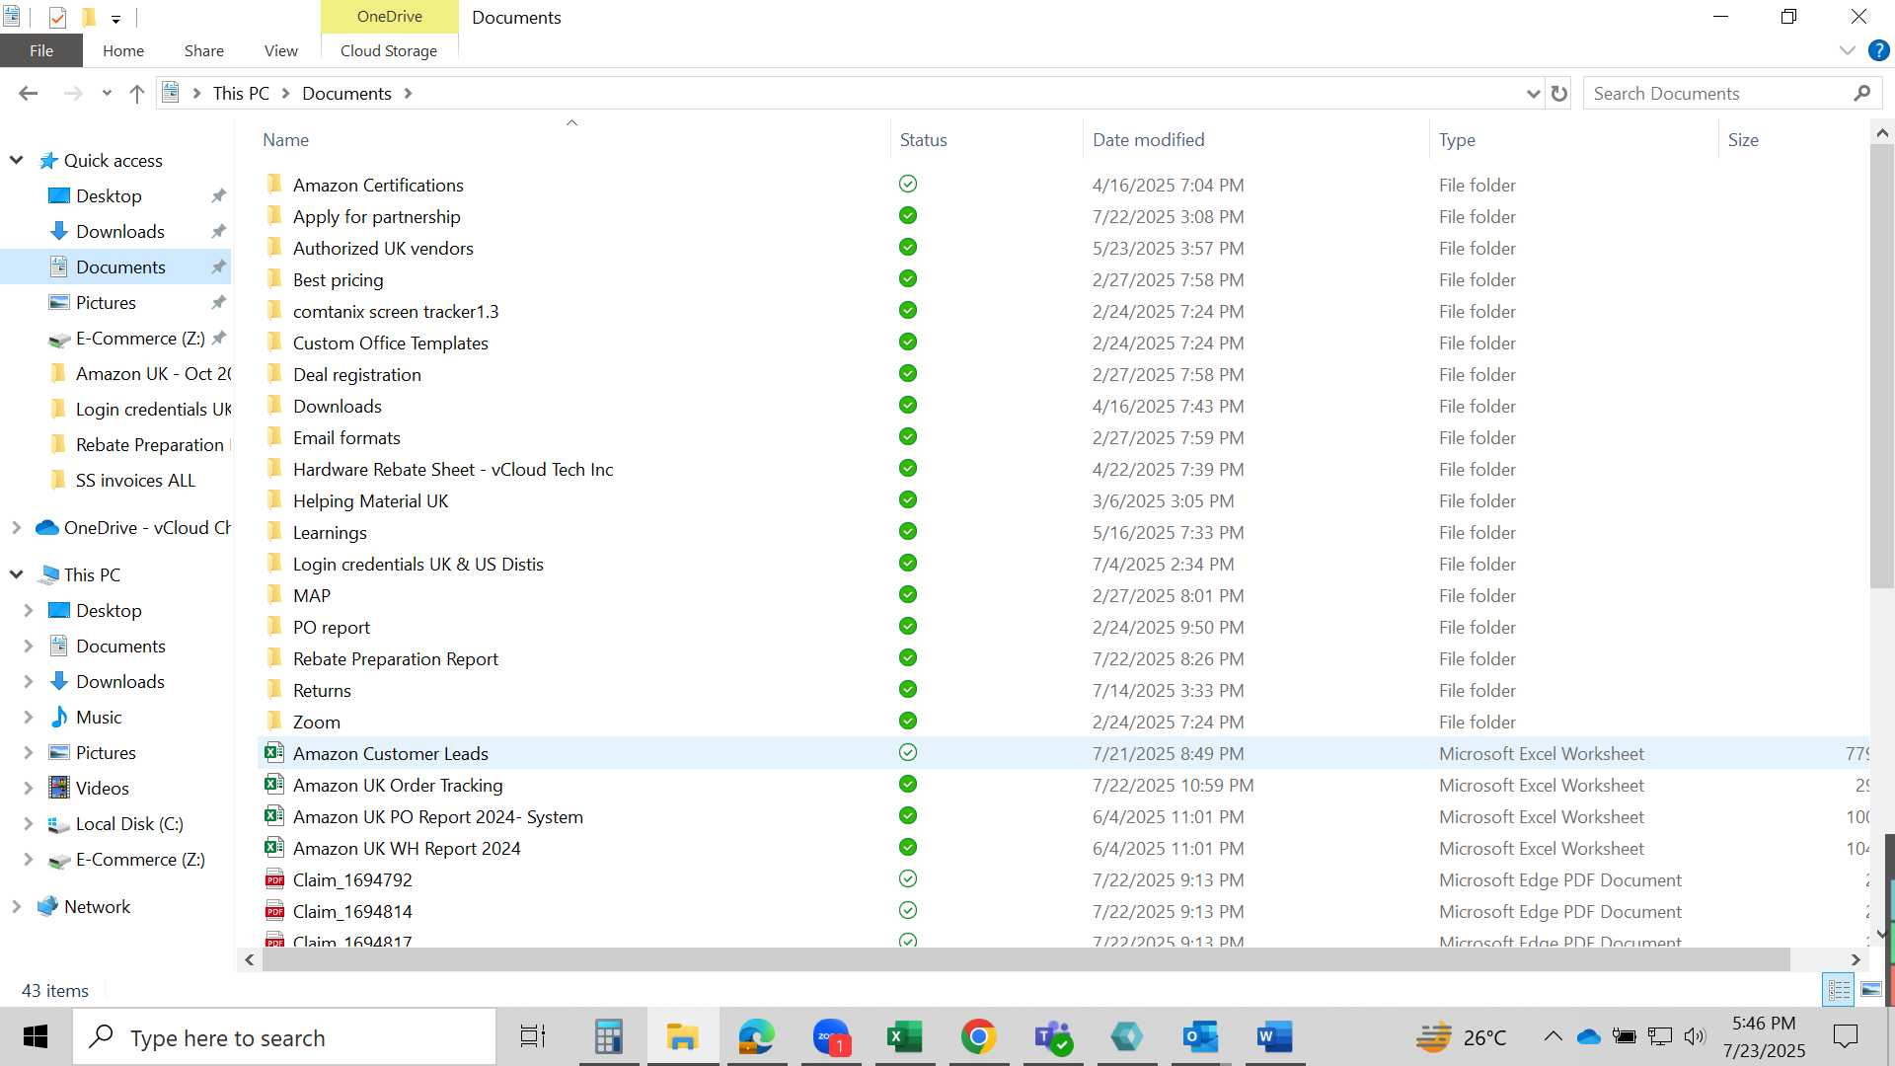This screenshot has height=1066, width=1895.
Task: Expand Music under This PC
Action: tap(29, 717)
